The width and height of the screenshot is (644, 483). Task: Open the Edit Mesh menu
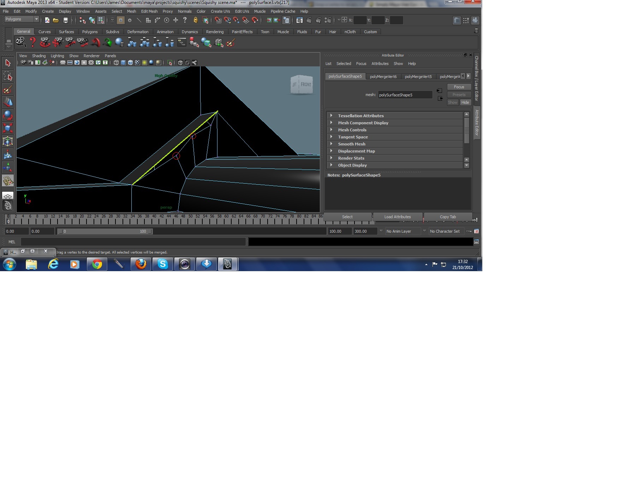point(149,11)
